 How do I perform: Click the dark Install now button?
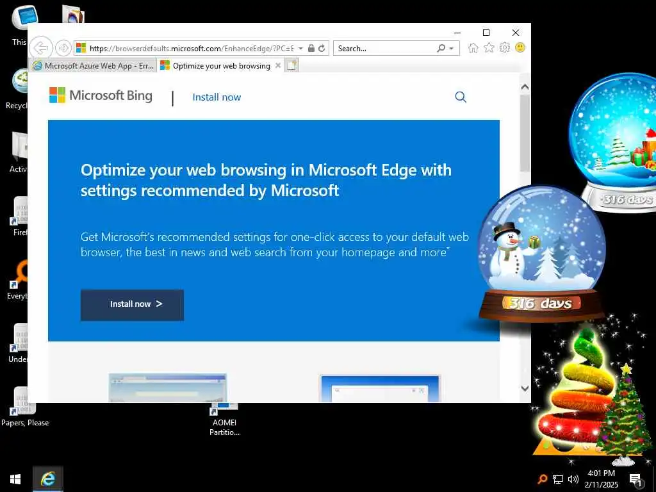tap(132, 305)
